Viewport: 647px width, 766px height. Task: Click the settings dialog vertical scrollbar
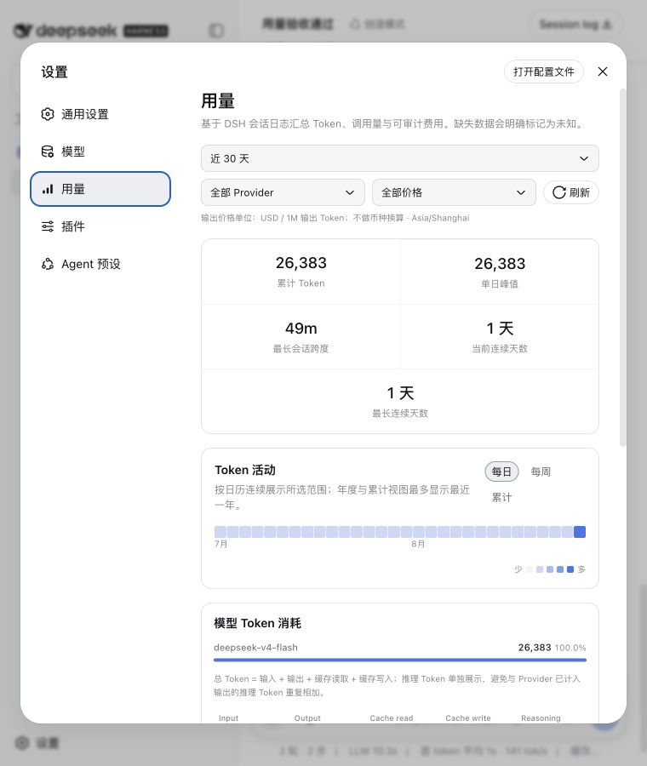pos(622,267)
